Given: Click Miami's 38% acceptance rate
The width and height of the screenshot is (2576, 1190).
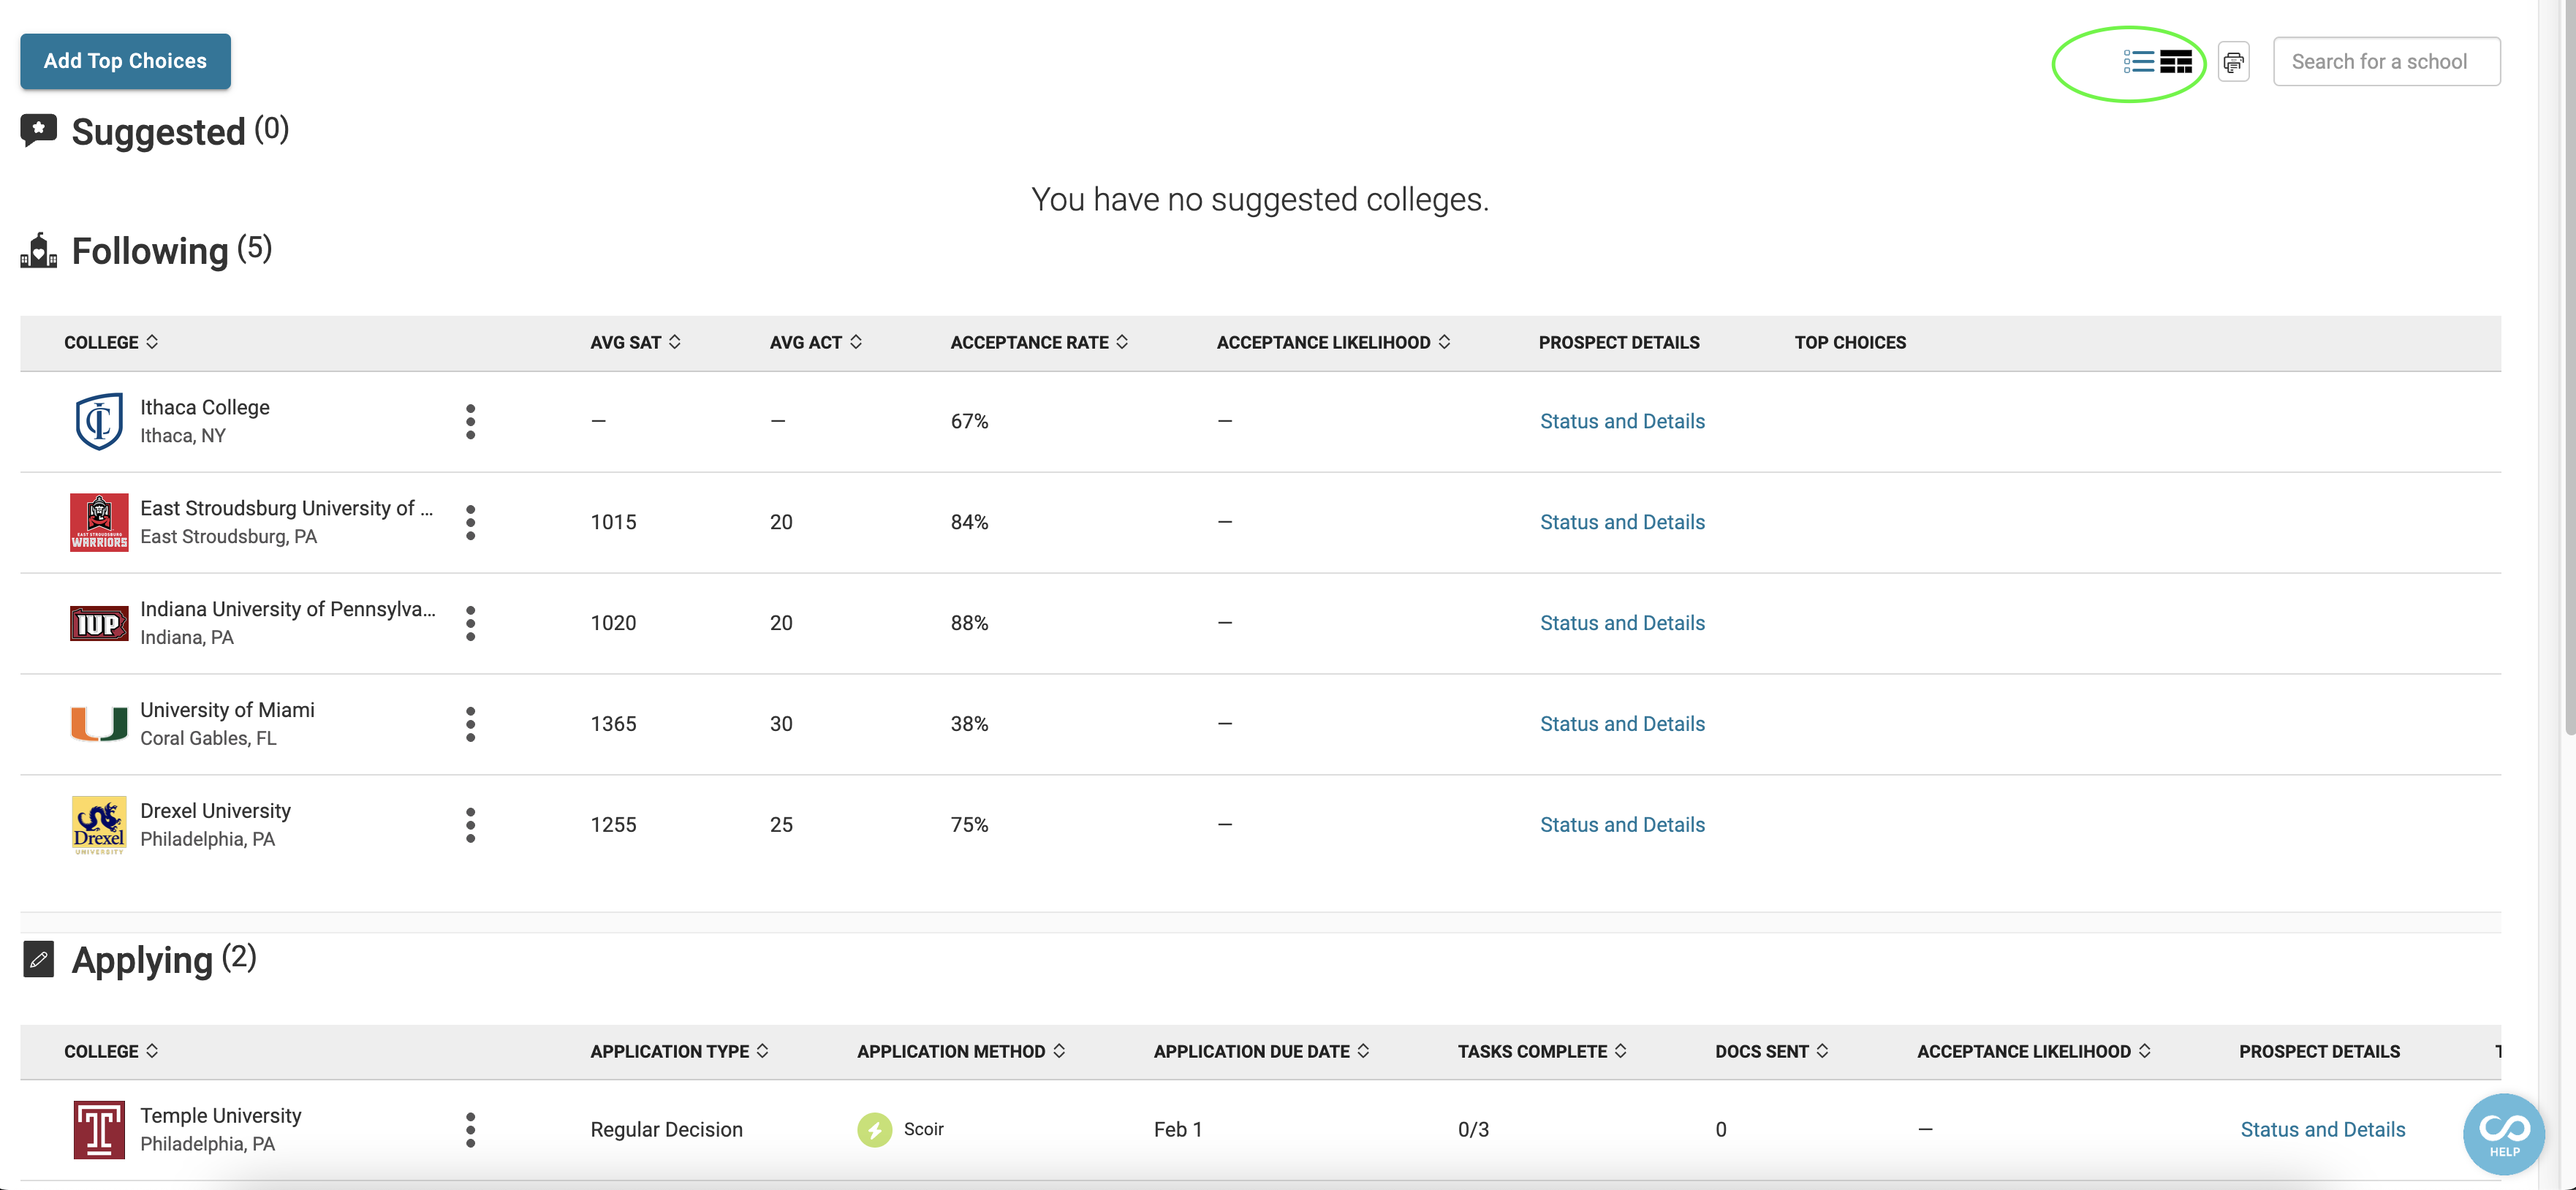Looking at the screenshot, I should [969, 725].
